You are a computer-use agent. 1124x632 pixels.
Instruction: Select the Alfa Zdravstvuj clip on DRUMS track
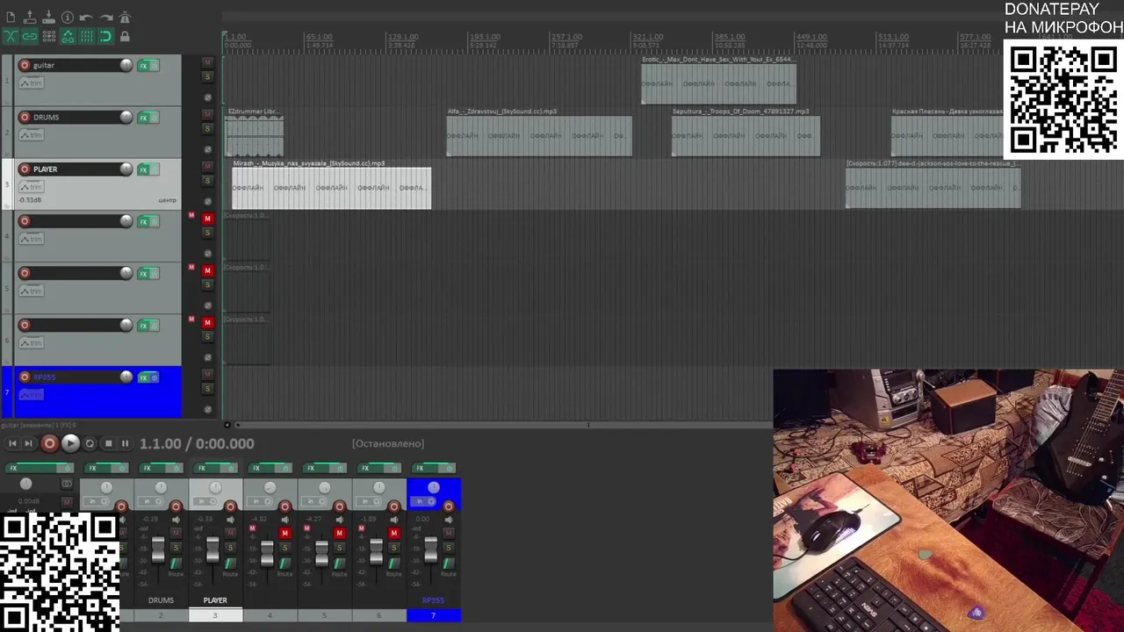coord(539,135)
